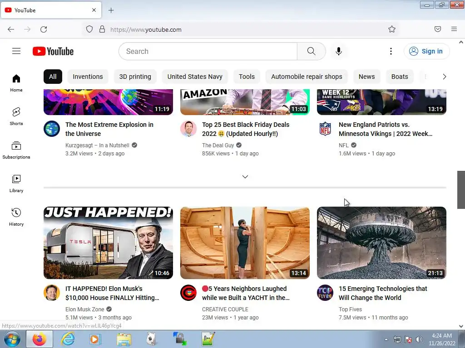Open the Amazon deals video thumbnail

tap(245, 102)
